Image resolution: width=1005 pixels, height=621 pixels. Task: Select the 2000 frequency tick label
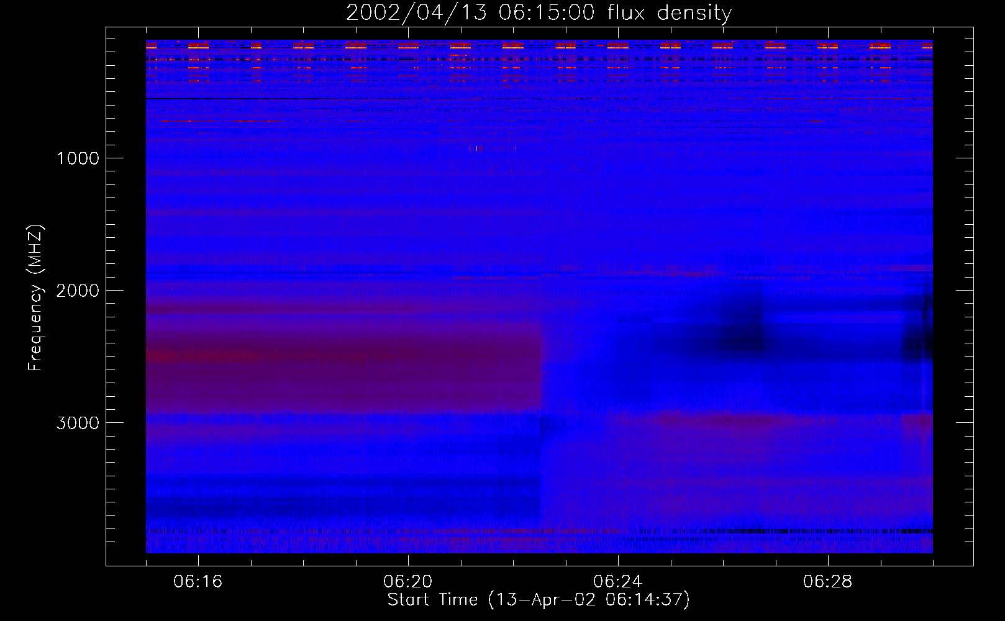(78, 291)
